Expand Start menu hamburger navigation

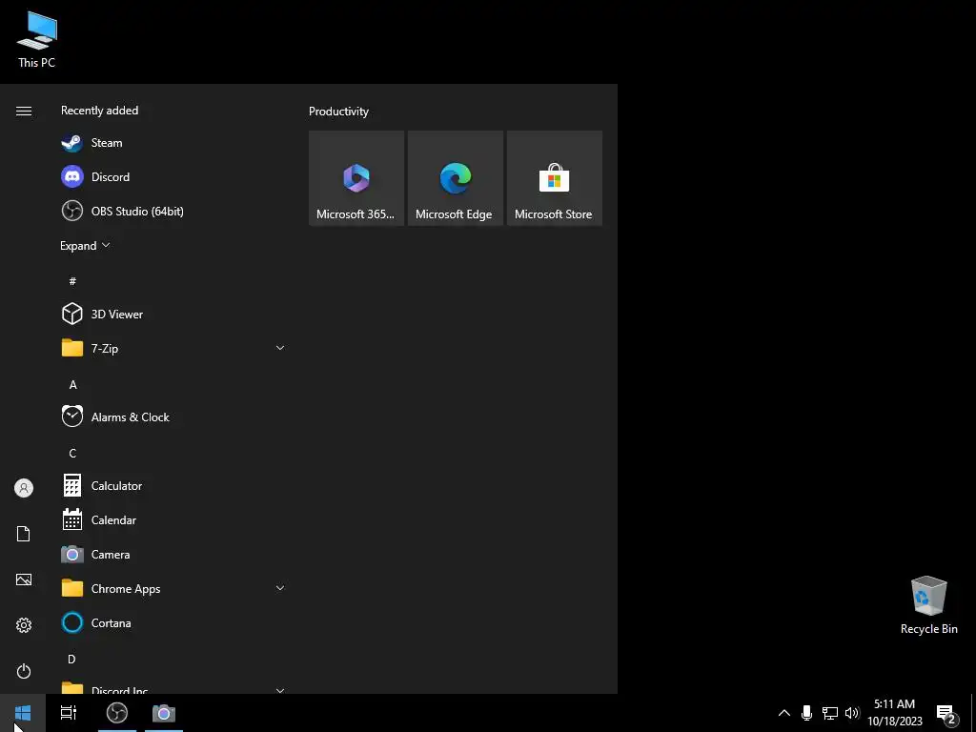click(x=24, y=111)
